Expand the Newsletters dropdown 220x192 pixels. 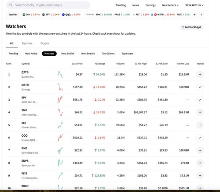pyautogui.click(x=170, y=5)
